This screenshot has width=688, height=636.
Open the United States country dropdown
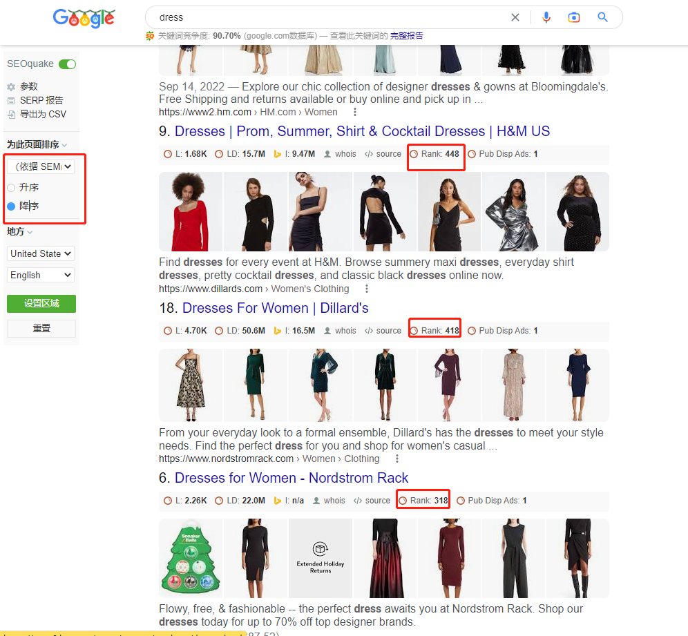click(41, 253)
